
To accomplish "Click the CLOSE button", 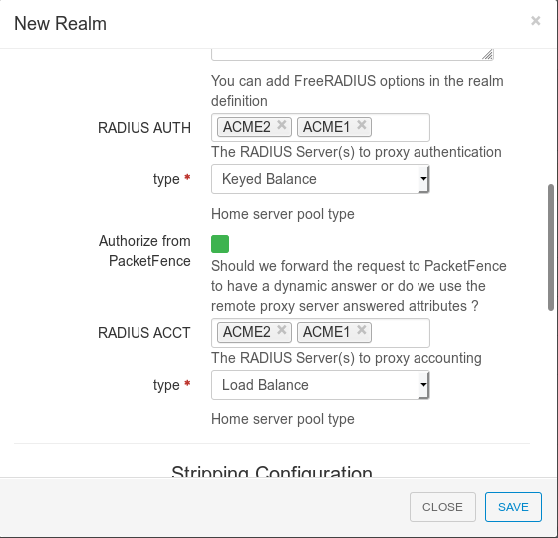I will pyautogui.click(x=442, y=507).
